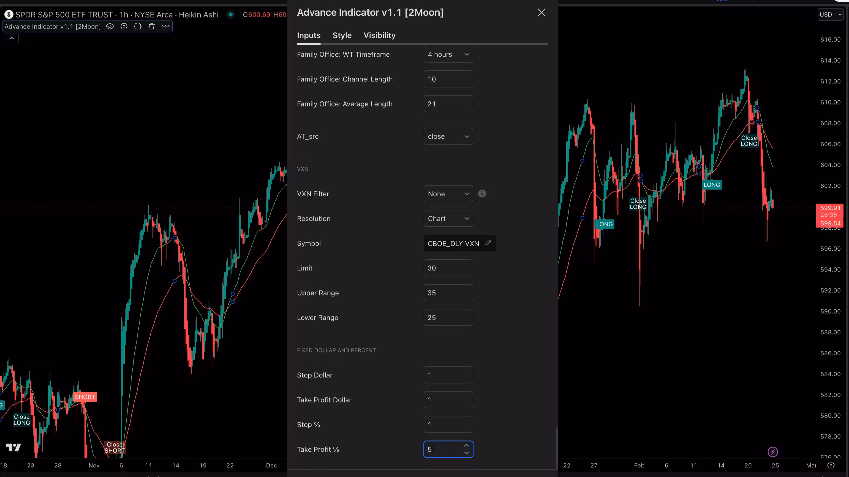Edit symbol CBOE_DLY:VXN pencil icon
Viewport: 849px width, 477px height.
pyautogui.click(x=488, y=243)
